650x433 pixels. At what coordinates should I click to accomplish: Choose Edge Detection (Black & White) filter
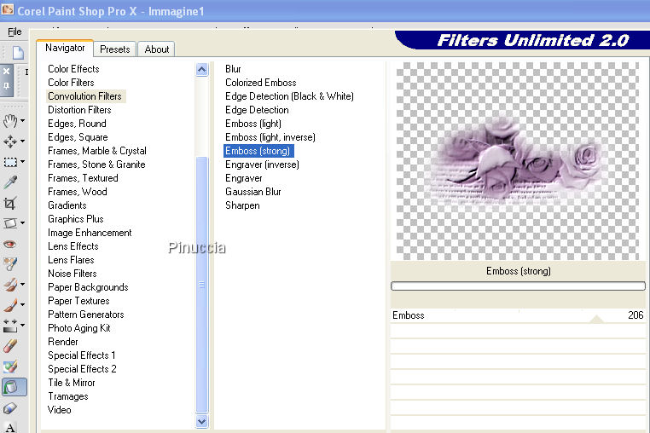[289, 96]
